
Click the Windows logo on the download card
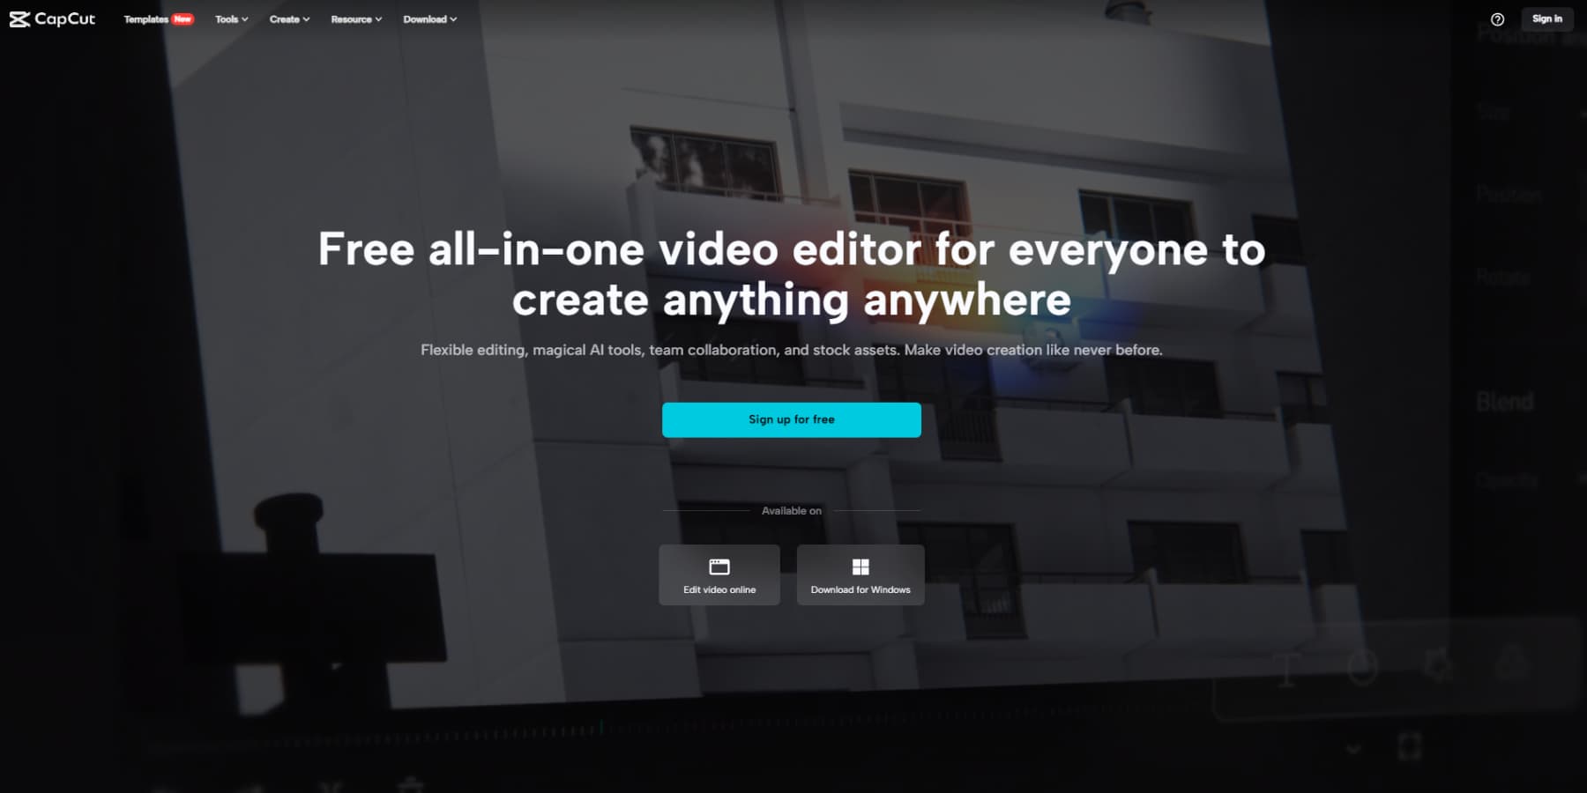point(861,567)
